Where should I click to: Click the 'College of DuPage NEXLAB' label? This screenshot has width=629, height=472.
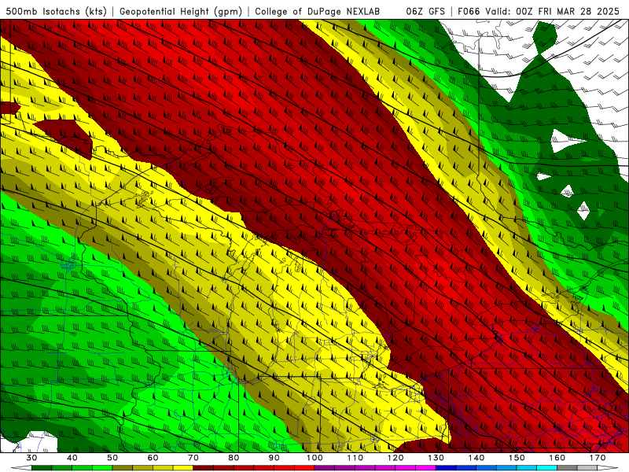pos(318,11)
